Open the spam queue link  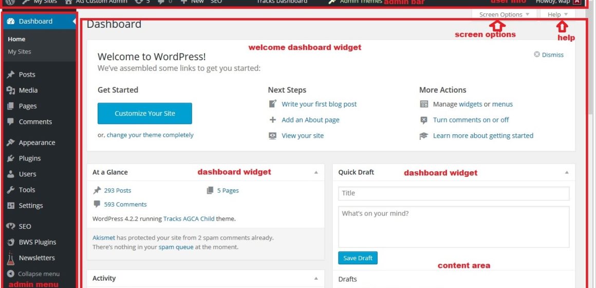point(176,247)
